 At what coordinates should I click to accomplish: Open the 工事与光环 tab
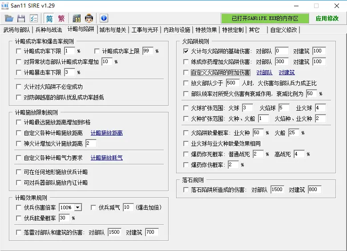(145, 30)
